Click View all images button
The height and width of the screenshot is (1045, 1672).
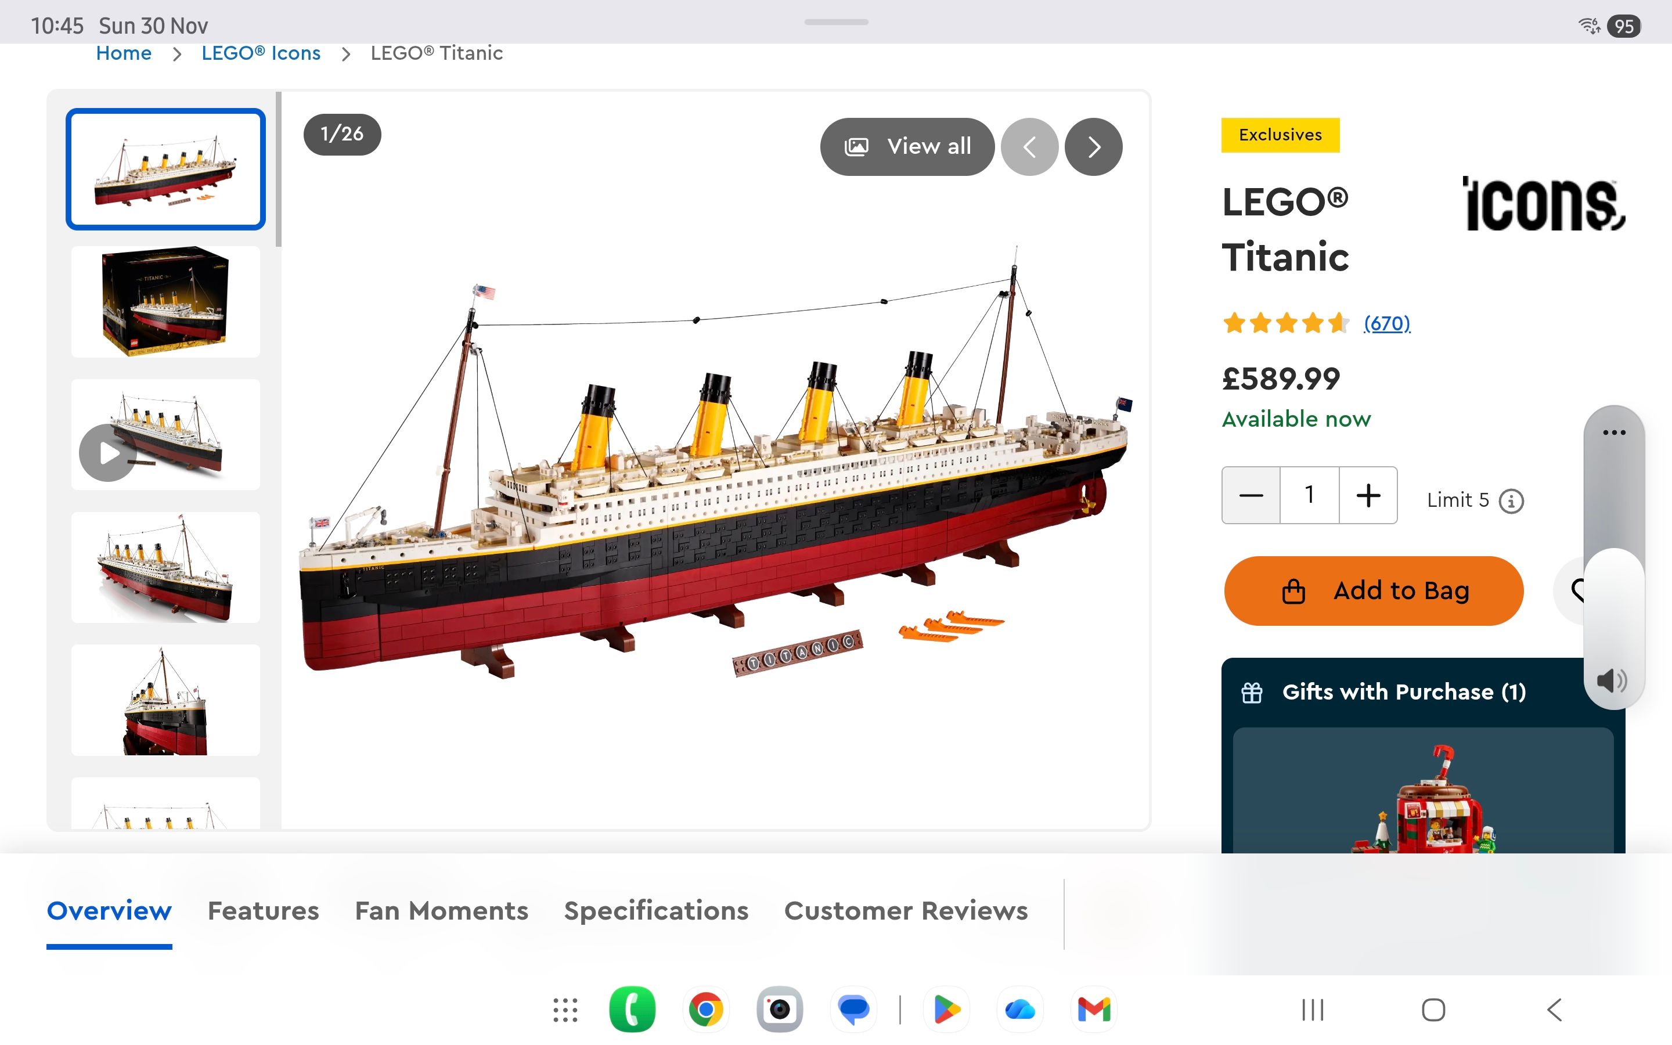pyautogui.click(x=907, y=146)
